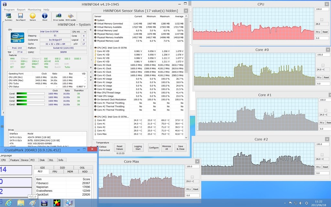Click Reset in the Core Max graph
This screenshot has width=331, height=207.
pyautogui.click(x=196, y=189)
